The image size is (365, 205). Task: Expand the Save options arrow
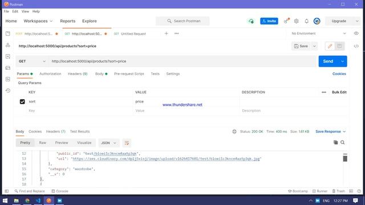[x=314, y=46]
